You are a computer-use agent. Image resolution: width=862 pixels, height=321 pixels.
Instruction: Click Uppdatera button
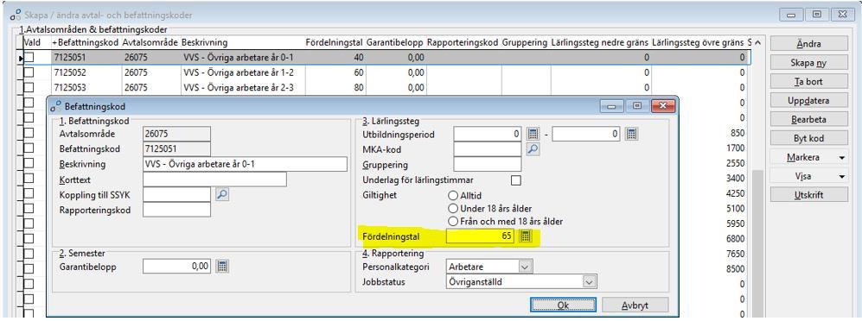point(808,101)
